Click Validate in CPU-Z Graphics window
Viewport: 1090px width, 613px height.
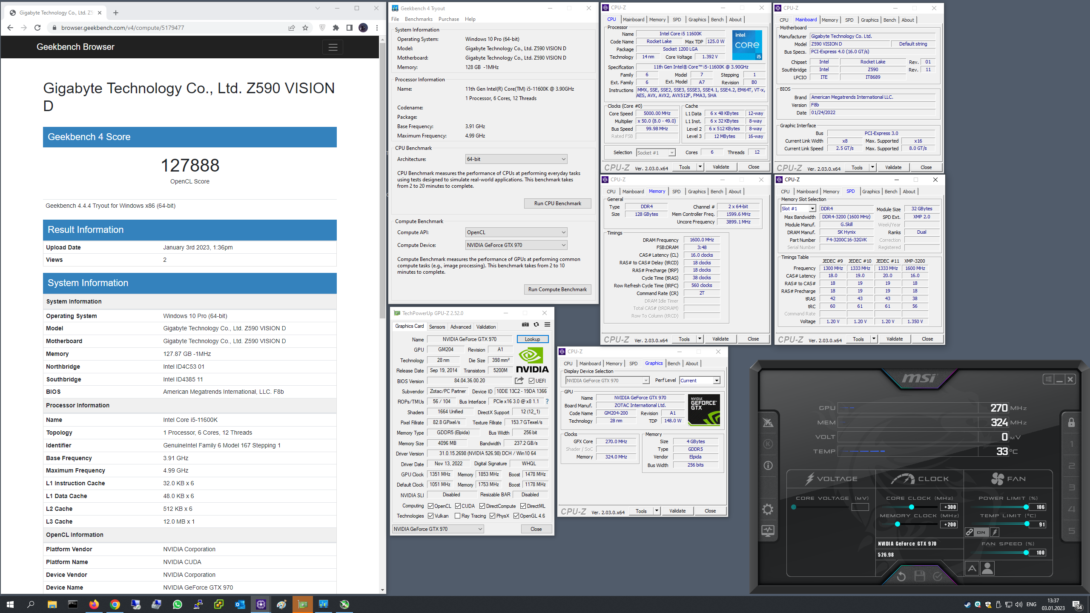pyautogui.click(x=677, y=511)
